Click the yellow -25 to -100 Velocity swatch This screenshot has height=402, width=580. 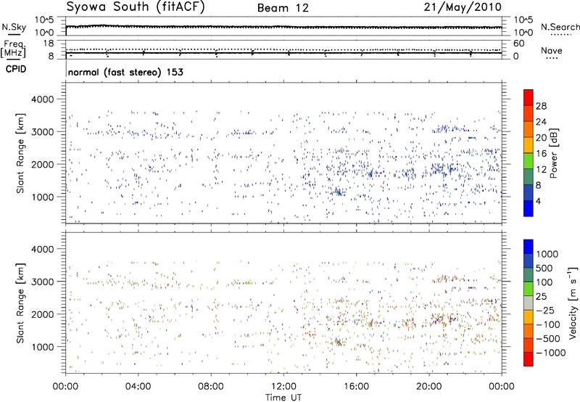tap(529, 317)
